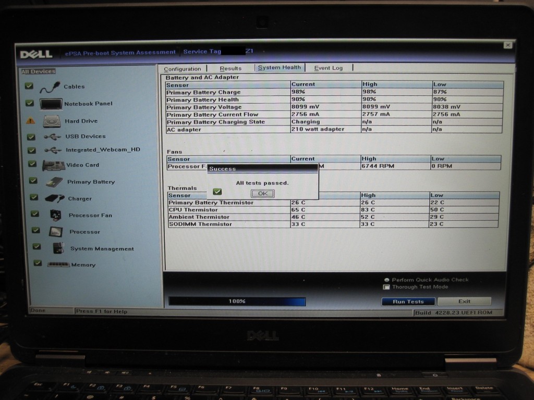Open the Event Log tab
This screenshot has width=534, height=400.
(x=329, y=68)
